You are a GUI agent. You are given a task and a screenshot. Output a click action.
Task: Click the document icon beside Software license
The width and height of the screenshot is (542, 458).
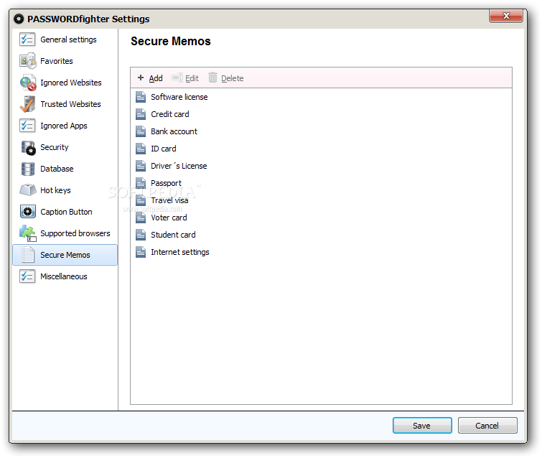click(141, 97)
